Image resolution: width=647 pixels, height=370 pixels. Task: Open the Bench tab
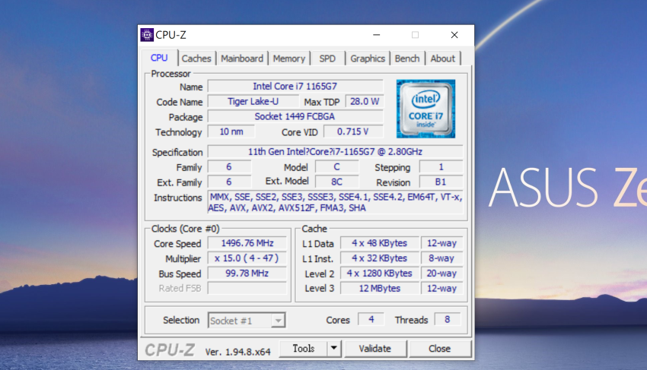pyautogui.click(x=407, y=59)
